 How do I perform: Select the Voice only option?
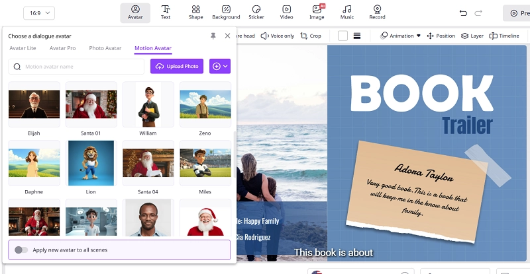278,36
